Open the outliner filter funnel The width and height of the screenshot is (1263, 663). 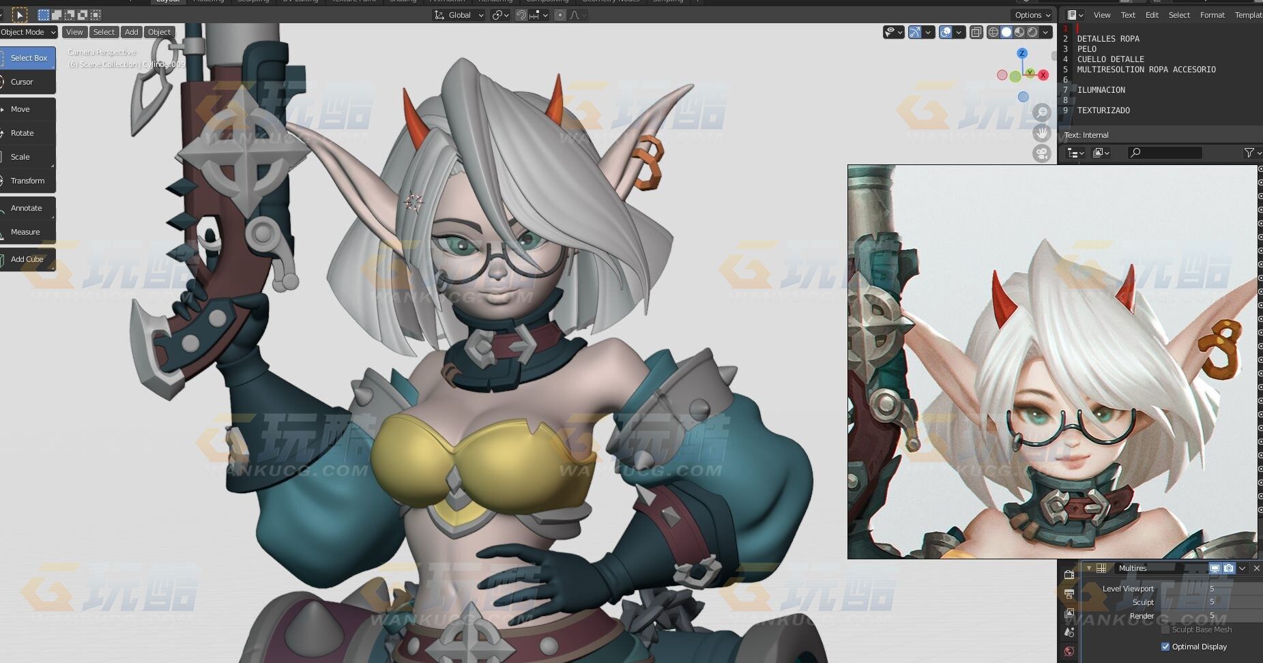pyautogui.click(x=1249, y=153)
